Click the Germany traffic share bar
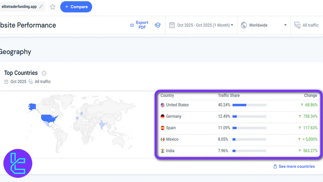The width and height of the screenshot is (323, 182). [x=249, y=117]
